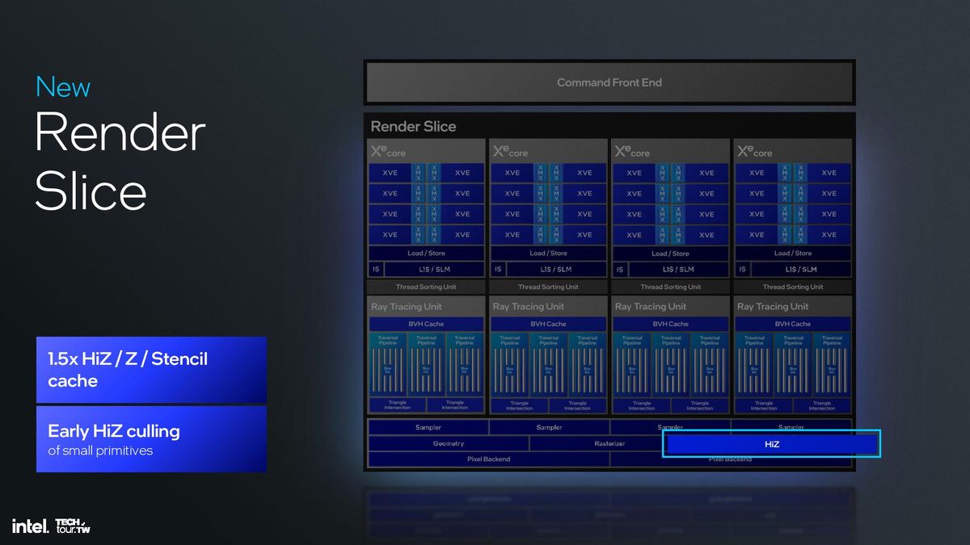The image size is (970, 545).
Task: Click the large white "Render Slice" title
Action: pyautogui.click(x=120, y=163)
